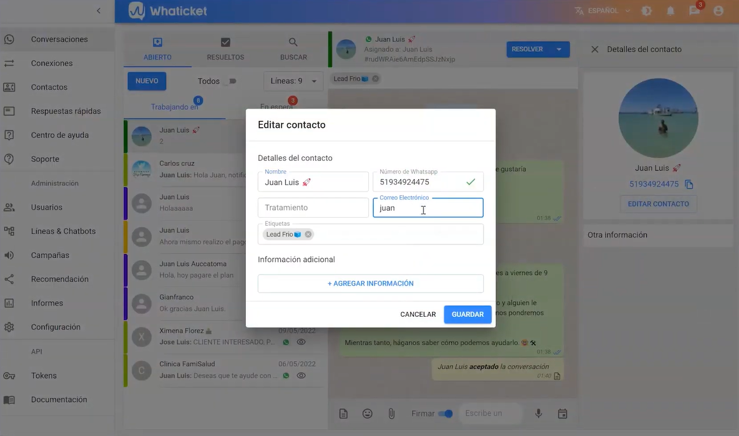This screenshot has width=739, height=436.
Task: Open notifications with the bell icon
Action: click(670, 11)
